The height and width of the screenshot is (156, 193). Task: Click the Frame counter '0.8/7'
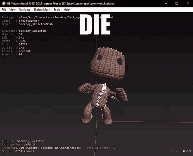click(x=187, y=151)
